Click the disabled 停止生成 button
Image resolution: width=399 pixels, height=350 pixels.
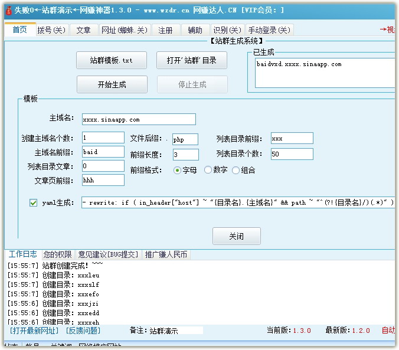pyautogui.click(x=192, y=84)
